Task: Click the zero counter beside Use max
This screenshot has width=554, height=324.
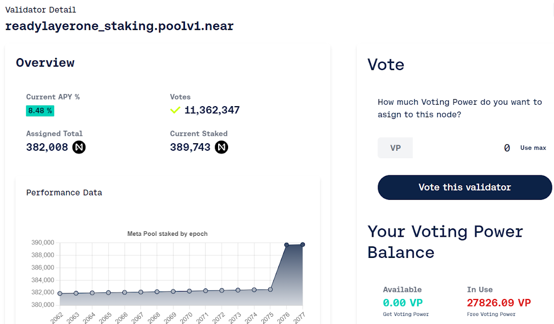Action: pos(507,148)
